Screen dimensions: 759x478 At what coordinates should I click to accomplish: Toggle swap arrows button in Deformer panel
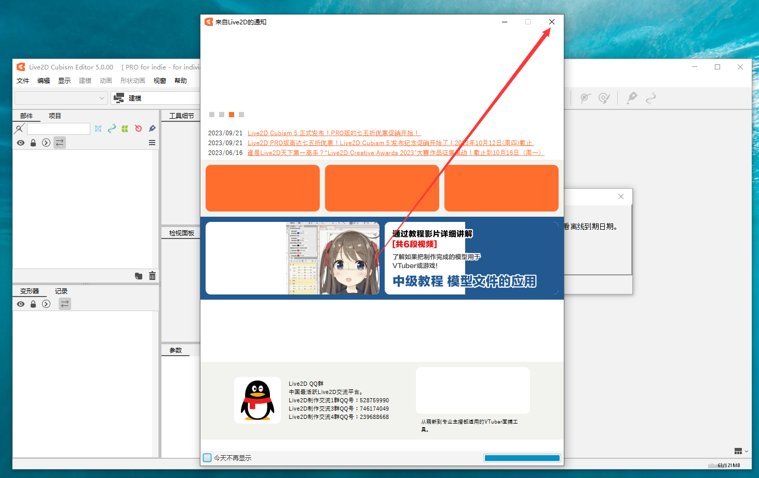click(65, 304)
